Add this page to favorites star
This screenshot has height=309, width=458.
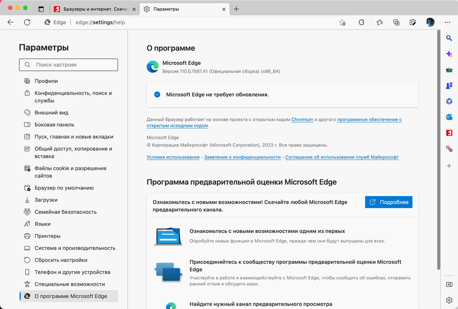342,23
